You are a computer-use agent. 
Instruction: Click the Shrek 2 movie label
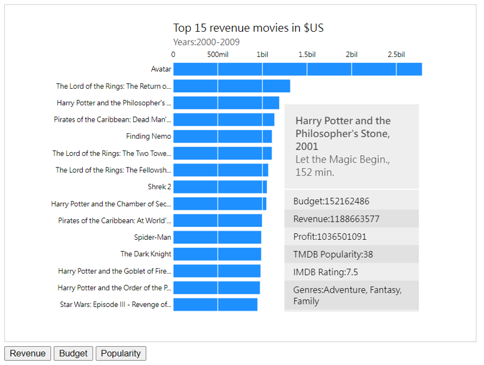pyautogui.click(x=159, y=187)
